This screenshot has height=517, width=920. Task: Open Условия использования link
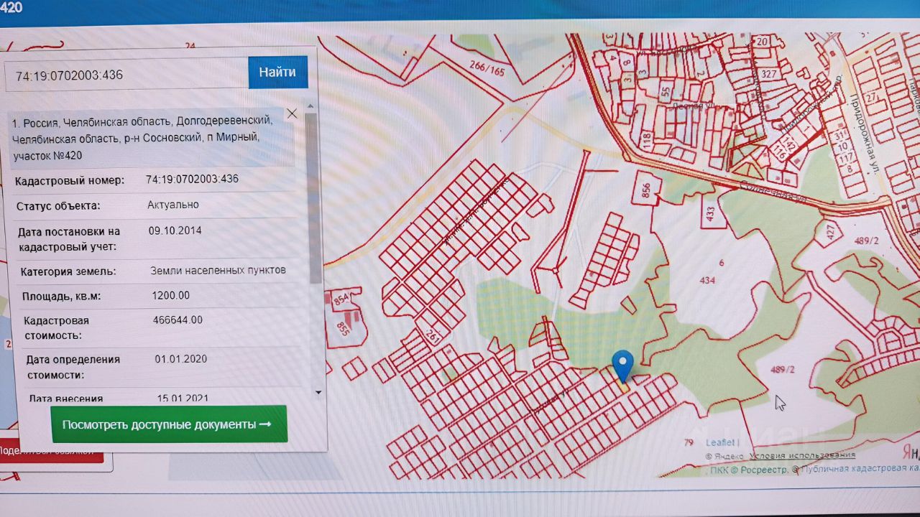[x=803, y=455]
